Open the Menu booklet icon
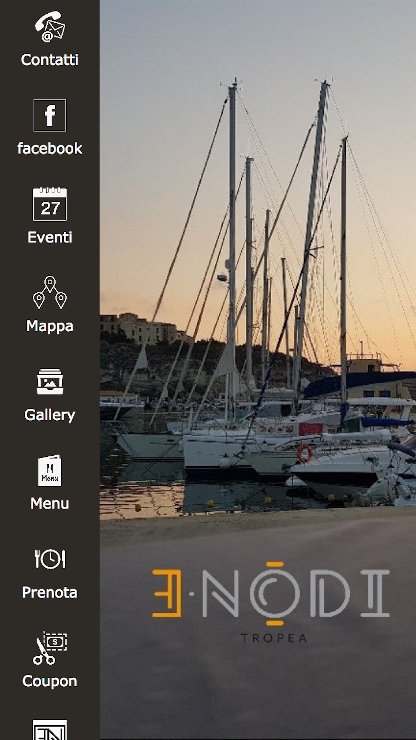416x740 pixels. pyautogui.click(x=50, y=470)
